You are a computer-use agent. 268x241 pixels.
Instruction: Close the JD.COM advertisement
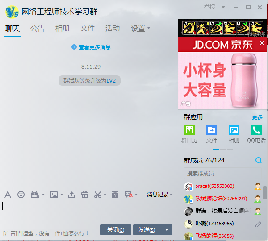pyautogui.click(x=262, y=43)
